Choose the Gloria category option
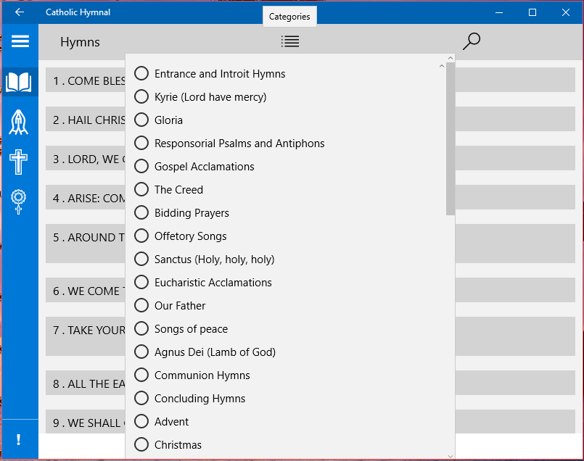Screen dimensions: 584x461 [141, 120]
